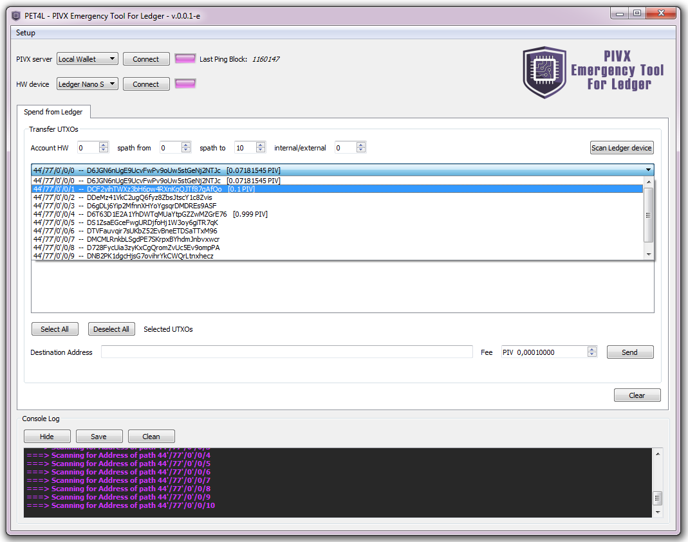
Task: Click the console log scrollbar thumb
Action: (657, 498)
